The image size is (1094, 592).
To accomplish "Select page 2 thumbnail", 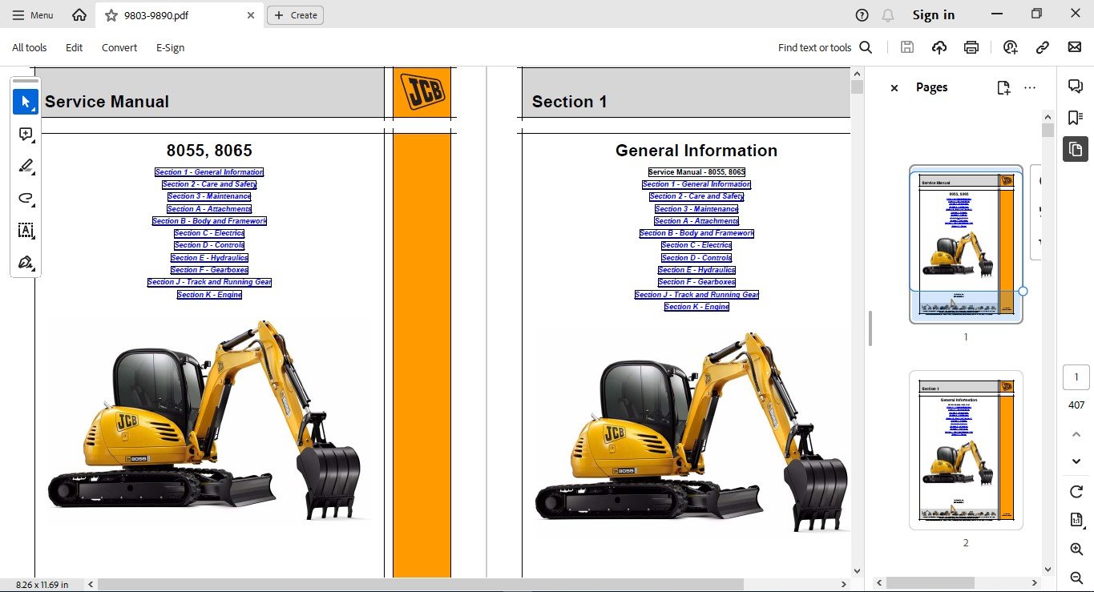I will [966, 449].
